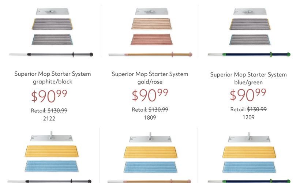Click the Superior Mop Starter System gold/rose title
Image resolution: width=300 pixels, height=183 pixels.
(150, 78)
